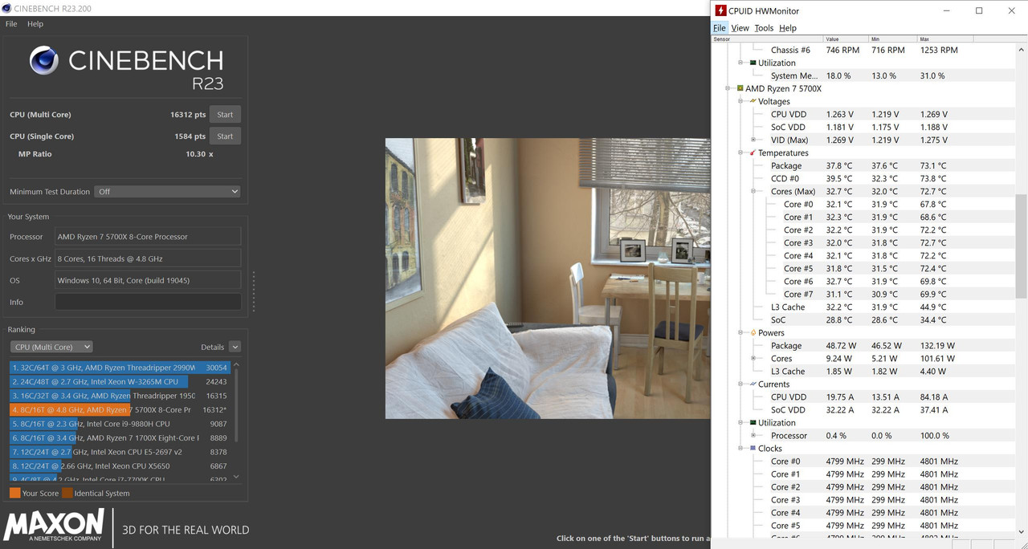
Task: Click the Maxon logo
Action: (54, 526)
